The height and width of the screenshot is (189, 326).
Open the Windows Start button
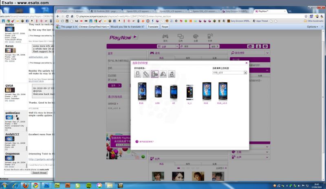pyautogui.click(x=4, y=185)
